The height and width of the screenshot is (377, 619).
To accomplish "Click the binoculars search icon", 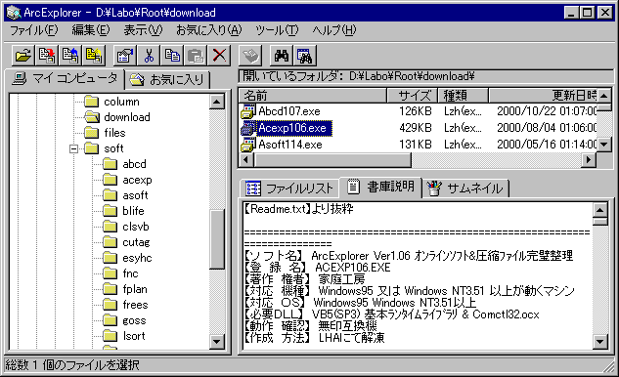I will (x=282, y=56).
